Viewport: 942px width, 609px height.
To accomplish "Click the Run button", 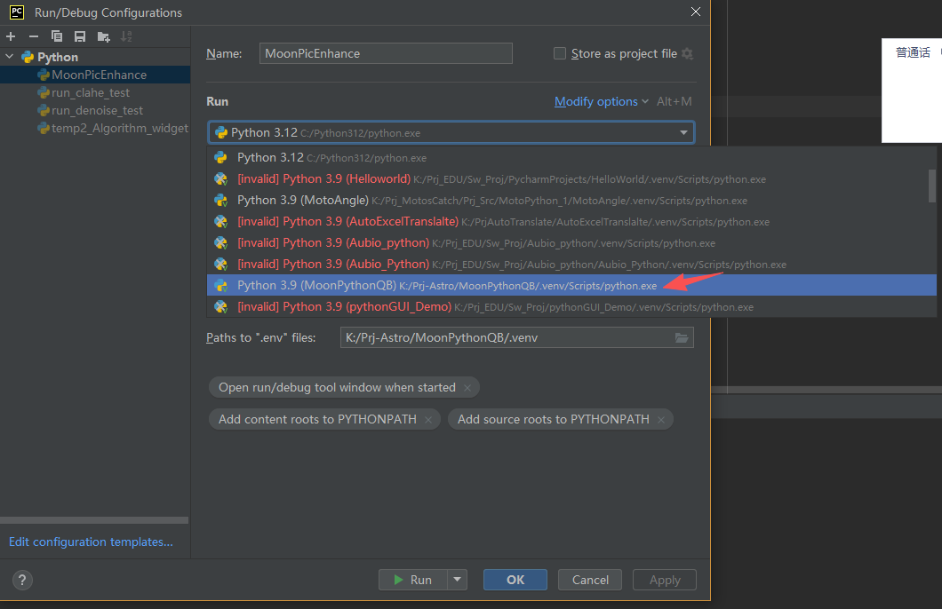I will [413, 580].
